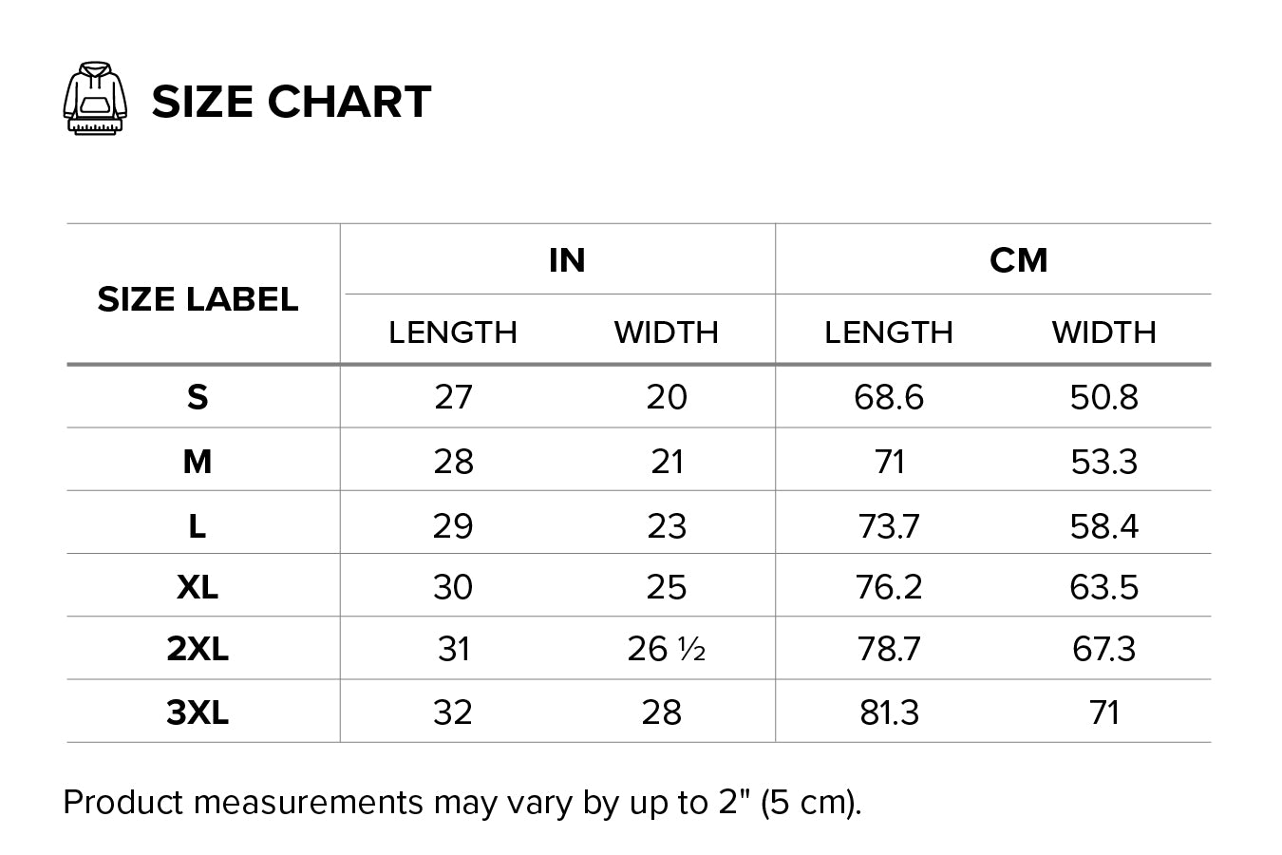Viewport: 1282px width, 855px height.
Task: Select the L size row label
Action: click(x=198, y=525)
